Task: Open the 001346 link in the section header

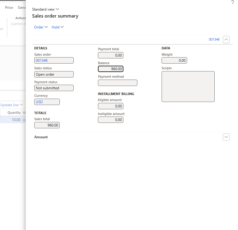Action: [214, 39]
